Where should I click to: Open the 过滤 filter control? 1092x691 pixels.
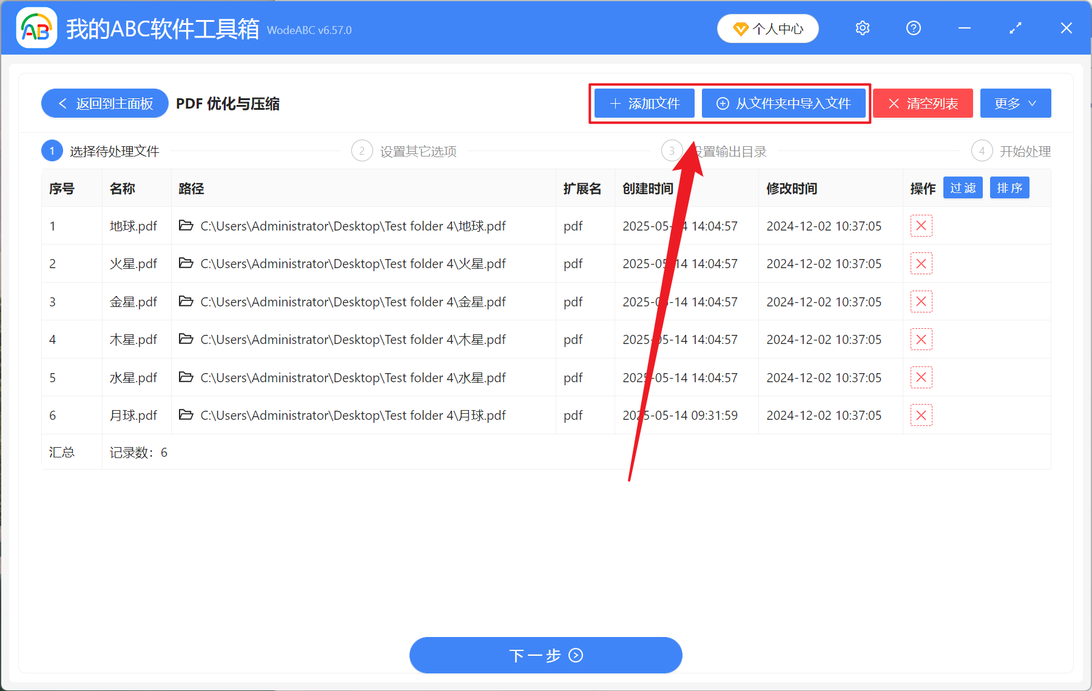point(962,187)
